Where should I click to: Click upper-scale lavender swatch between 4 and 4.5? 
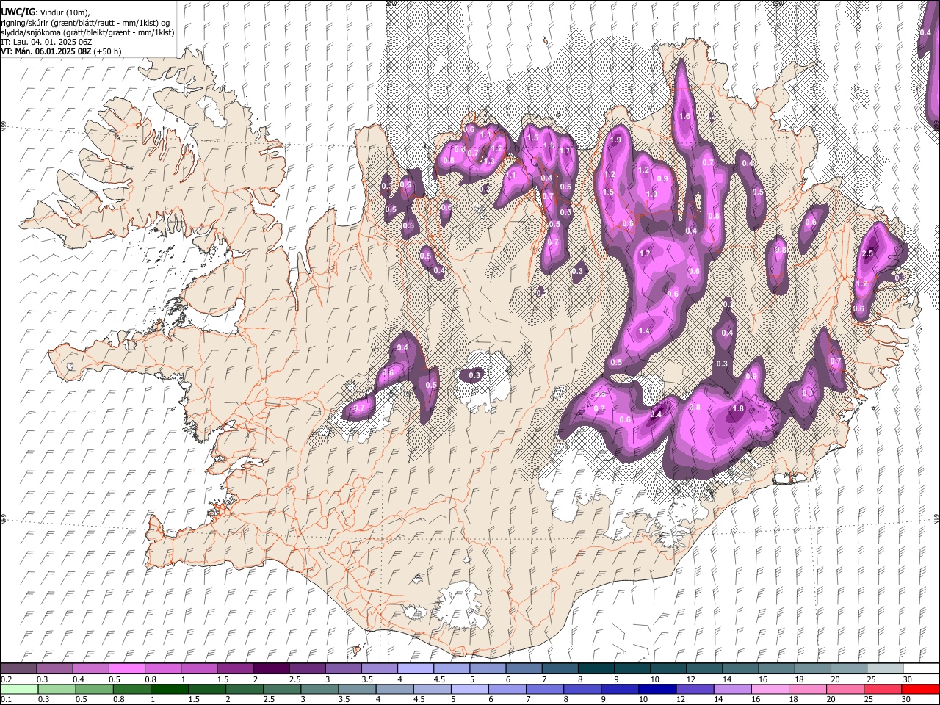[x=416, y=669]
